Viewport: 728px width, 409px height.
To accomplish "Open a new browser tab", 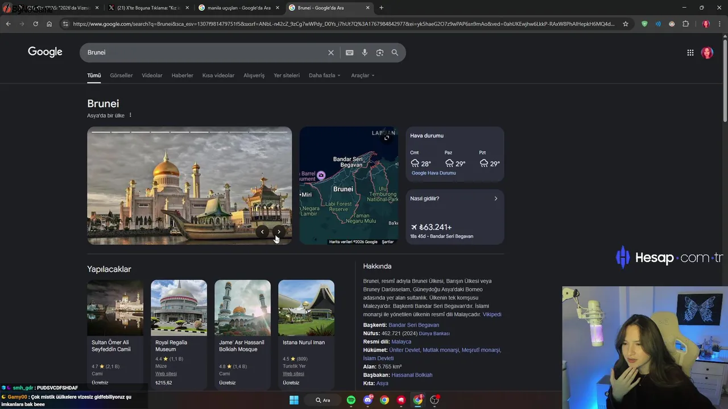I will [x=381, y=8].
